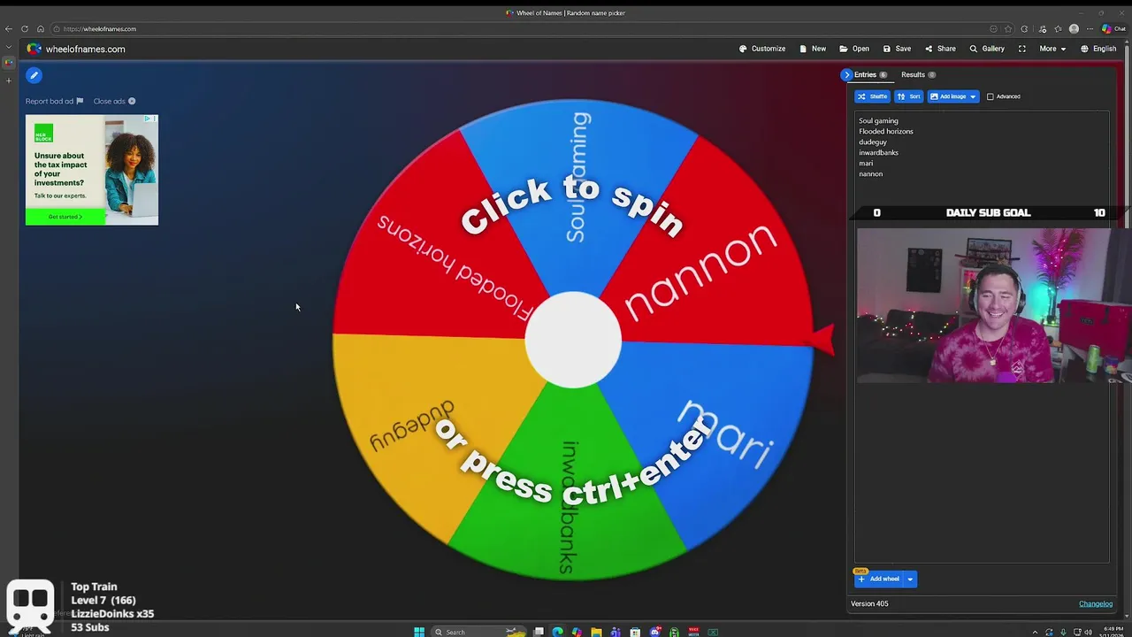Expand the More dropdown menu
Image resolution: width=1132 pixels, height=637 pixels.
coord(1052,49)
